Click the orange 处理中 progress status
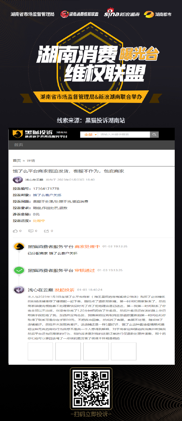The image size is (182, 421). click(39, 220)
